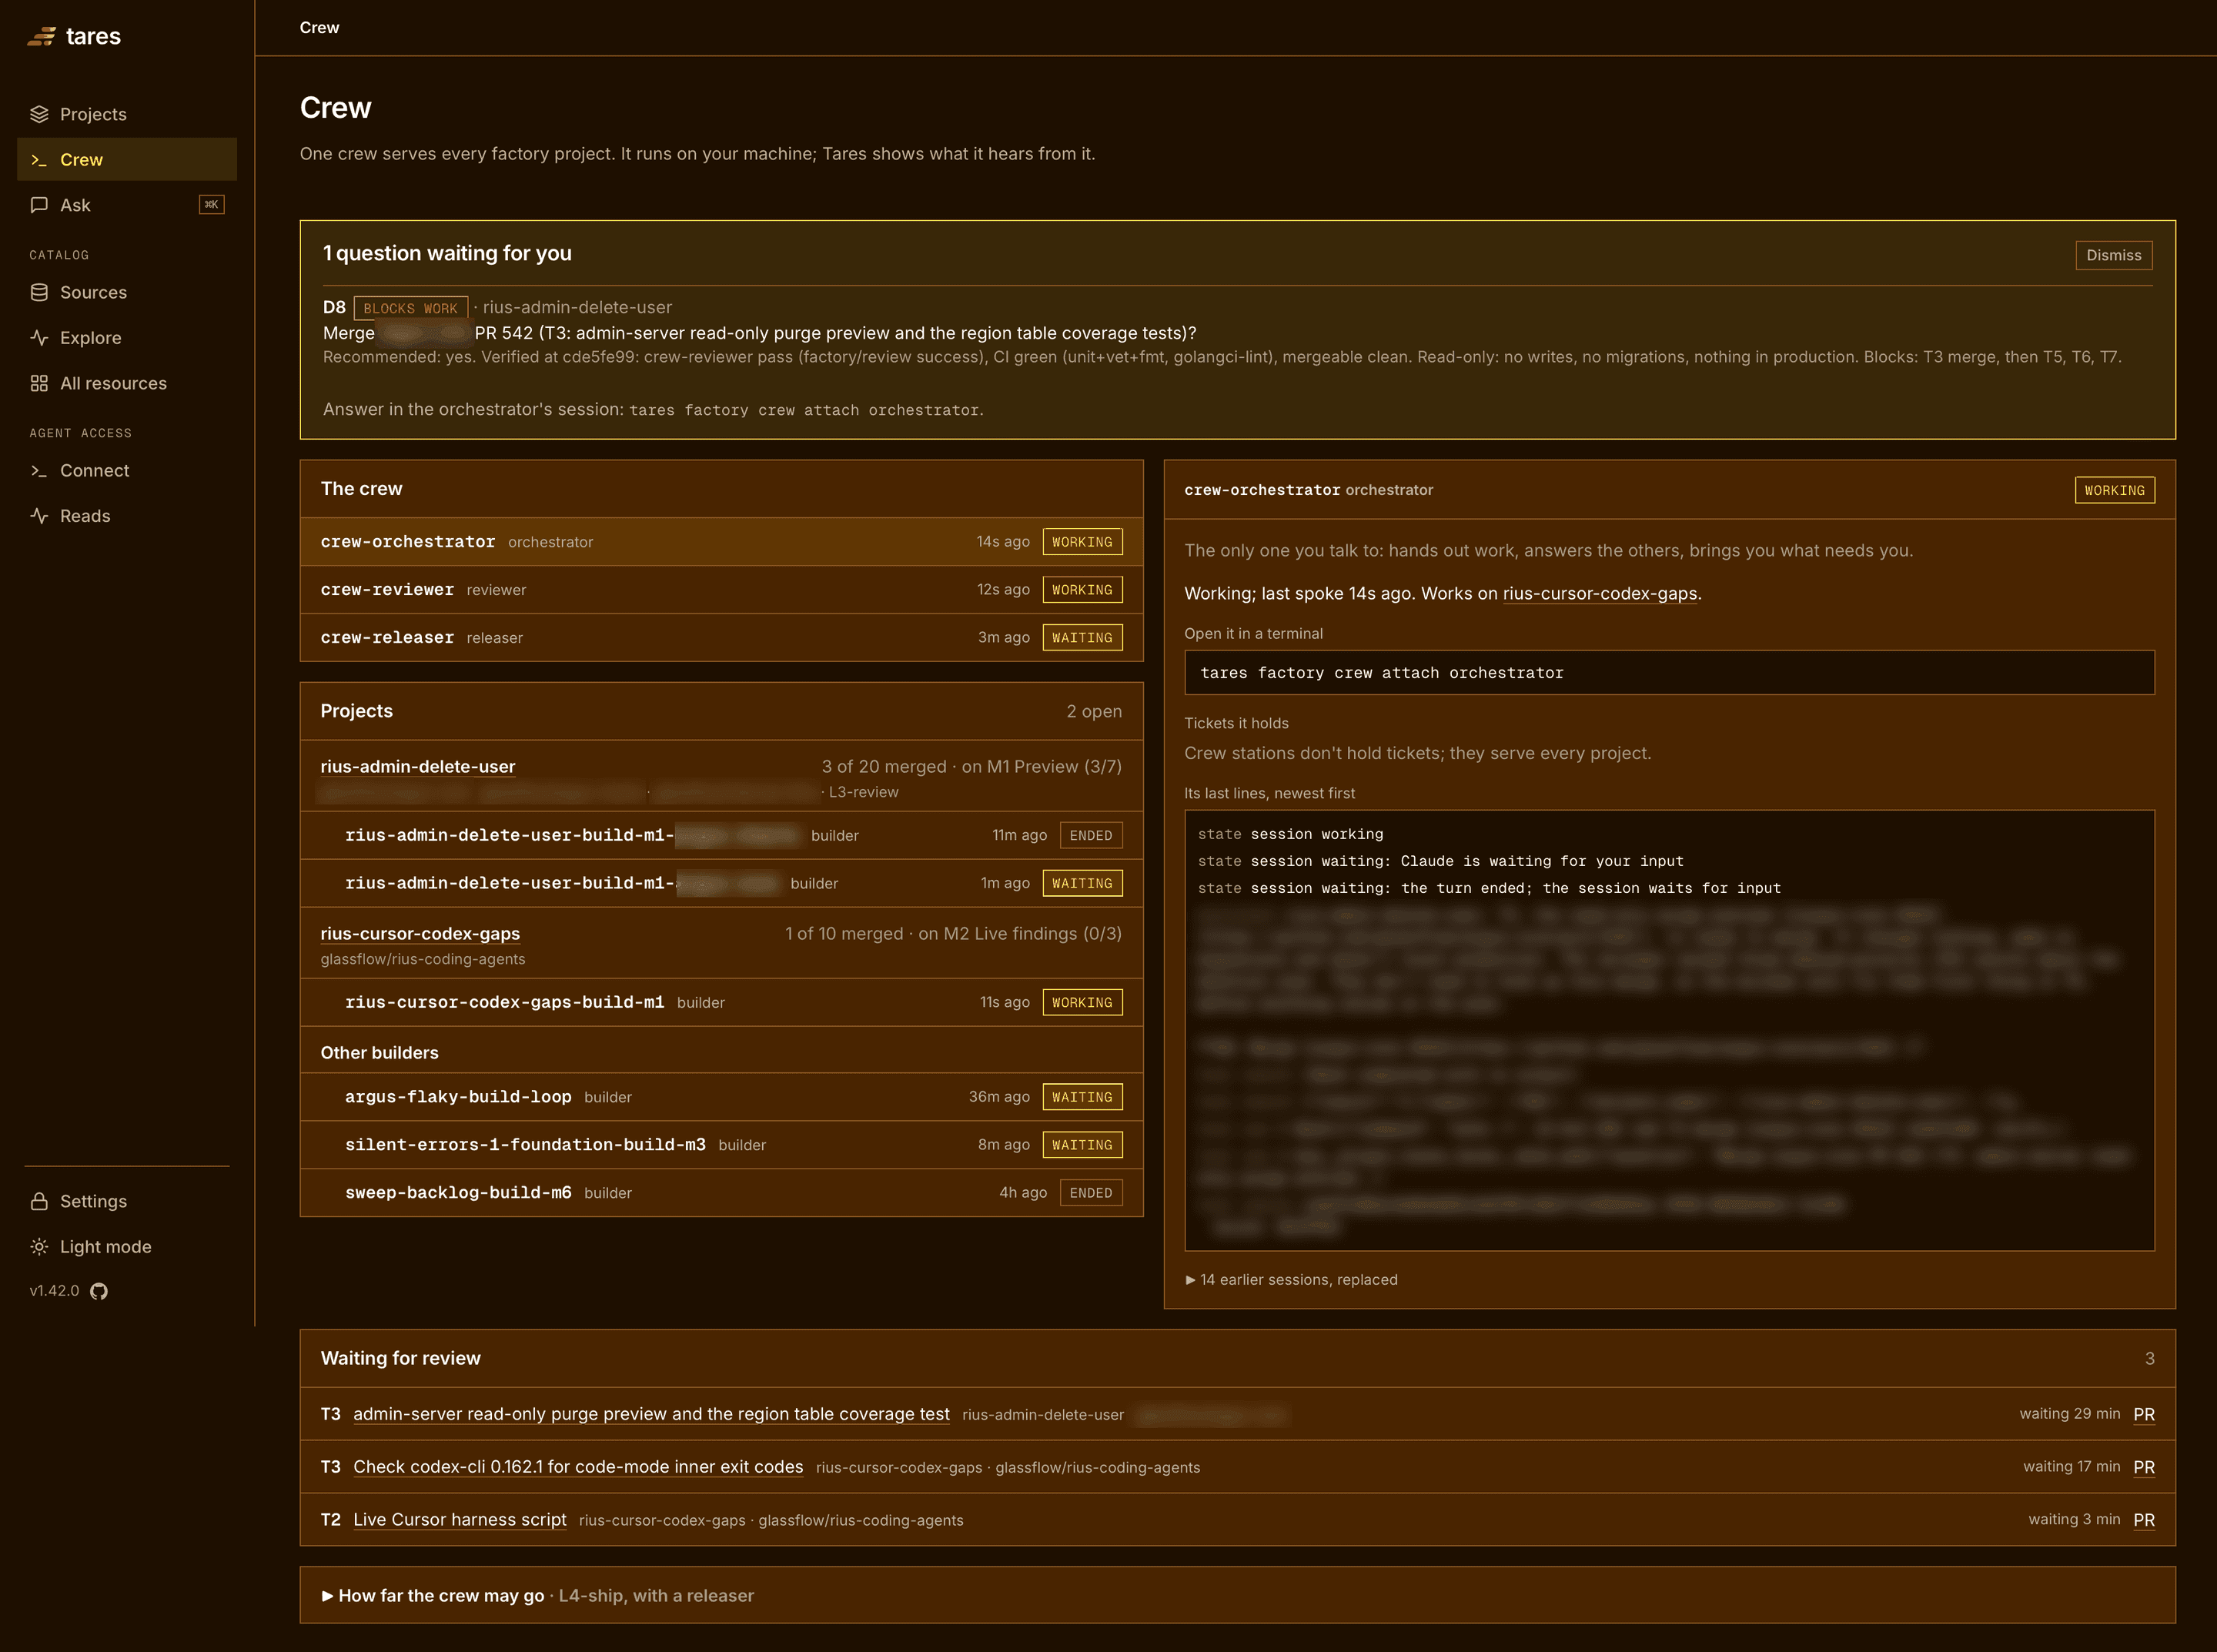The width and height of the screenshot is (2217, 1652).
Task: Open the GitHub icon next to v1.42.0
Action: pos(99,1291)
